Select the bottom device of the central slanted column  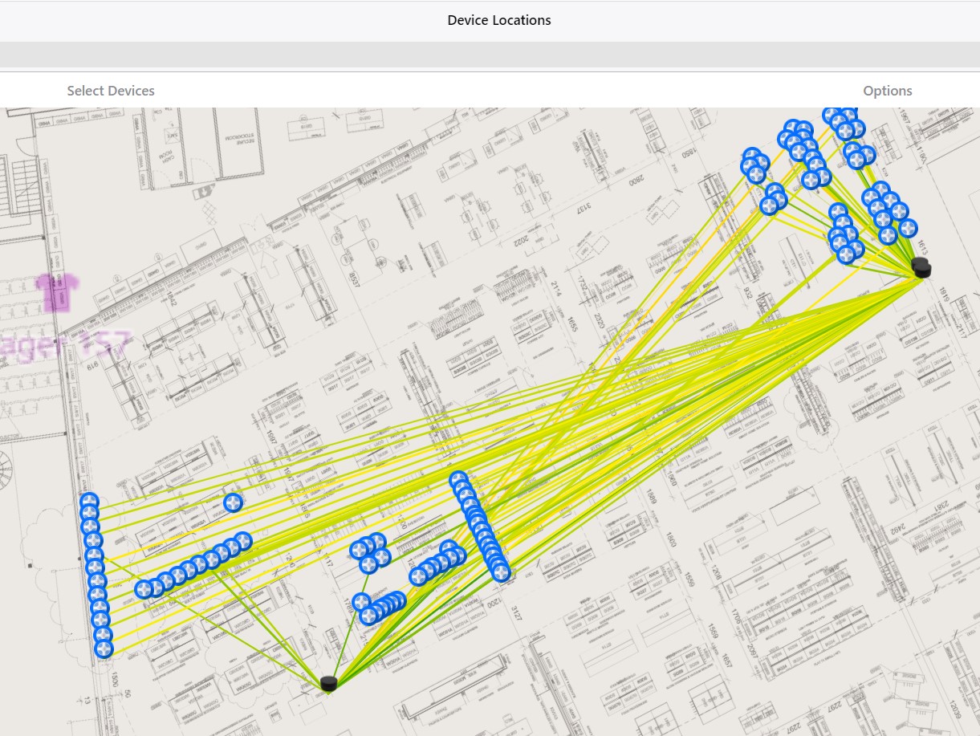click(x=501, y=571)
